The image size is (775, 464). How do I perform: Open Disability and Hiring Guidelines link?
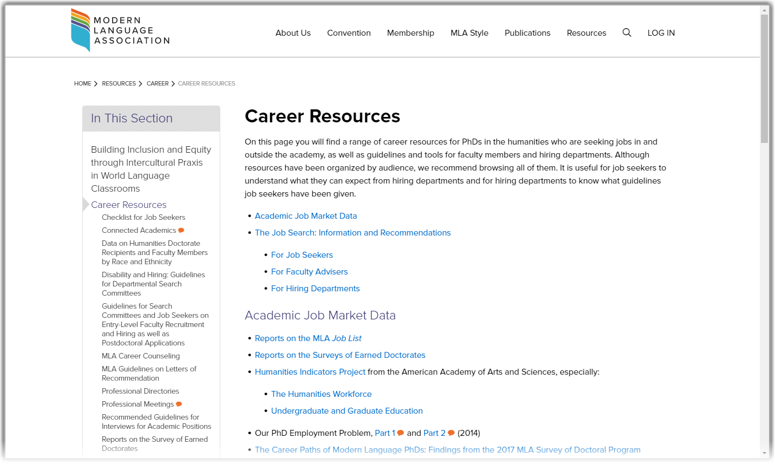153,284
